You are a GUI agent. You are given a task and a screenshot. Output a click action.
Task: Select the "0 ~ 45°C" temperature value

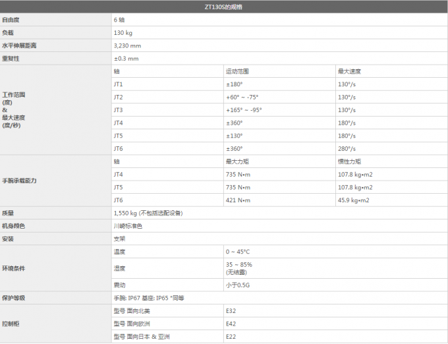tap(238, 252)
